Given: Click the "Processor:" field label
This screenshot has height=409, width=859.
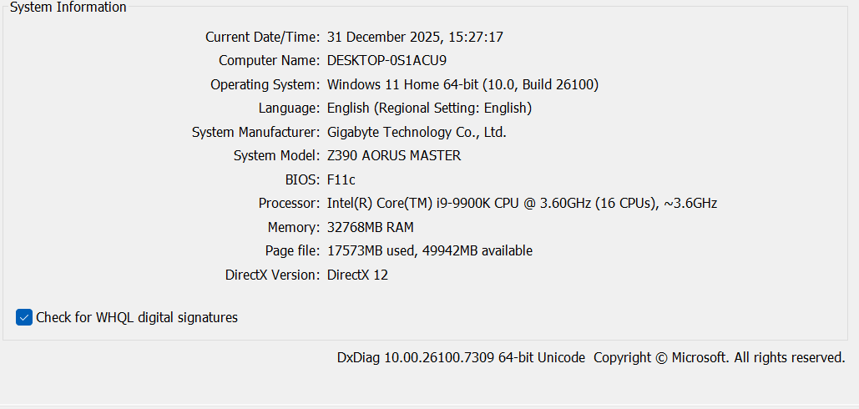Looking at the screenshot, I should pyautogui.click(x=289, y=203).
